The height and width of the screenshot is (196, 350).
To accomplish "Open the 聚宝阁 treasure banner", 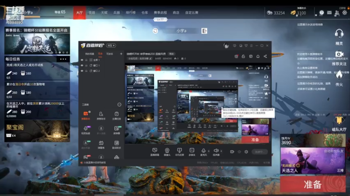I will (37, 131).
